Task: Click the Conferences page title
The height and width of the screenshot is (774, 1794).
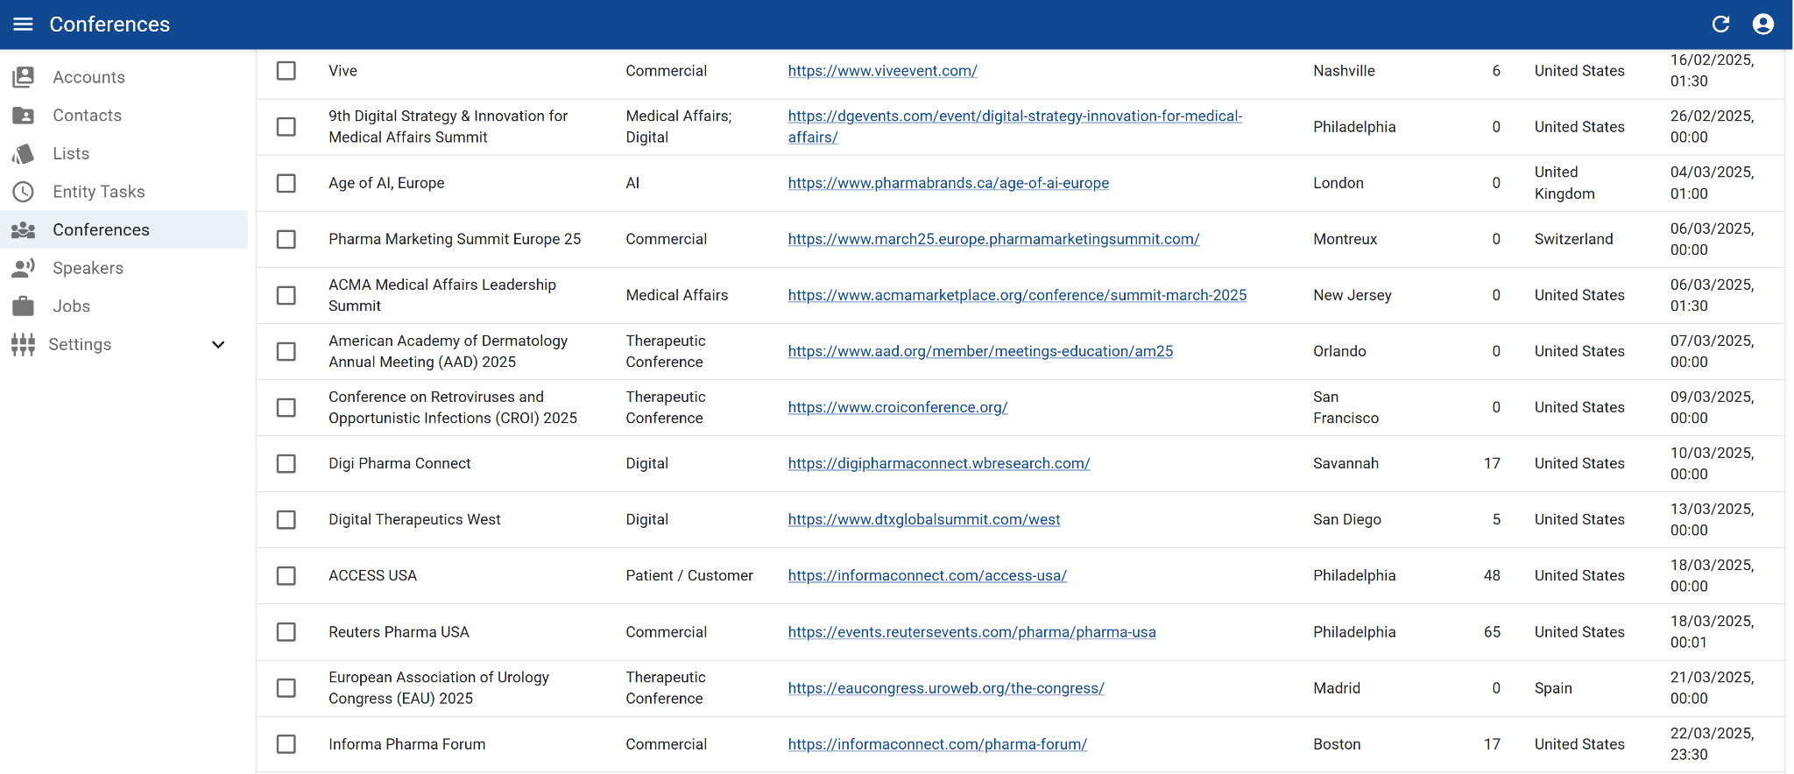Action: pyautogui.click(x=109, y=25)
